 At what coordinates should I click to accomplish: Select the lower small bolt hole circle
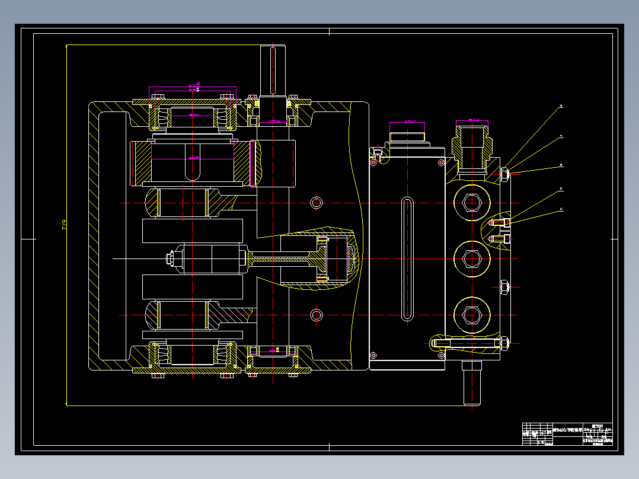click(x=317, y=315)
